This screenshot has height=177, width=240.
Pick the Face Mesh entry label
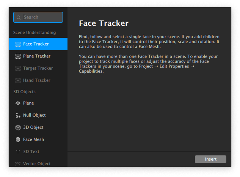pyautogui.click(x=33, y=139)
